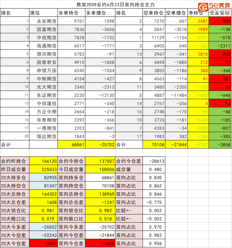This screenshot has height=248, width=232.
Task: Click the 国富期货 seat cell
Action: (43, 29)
